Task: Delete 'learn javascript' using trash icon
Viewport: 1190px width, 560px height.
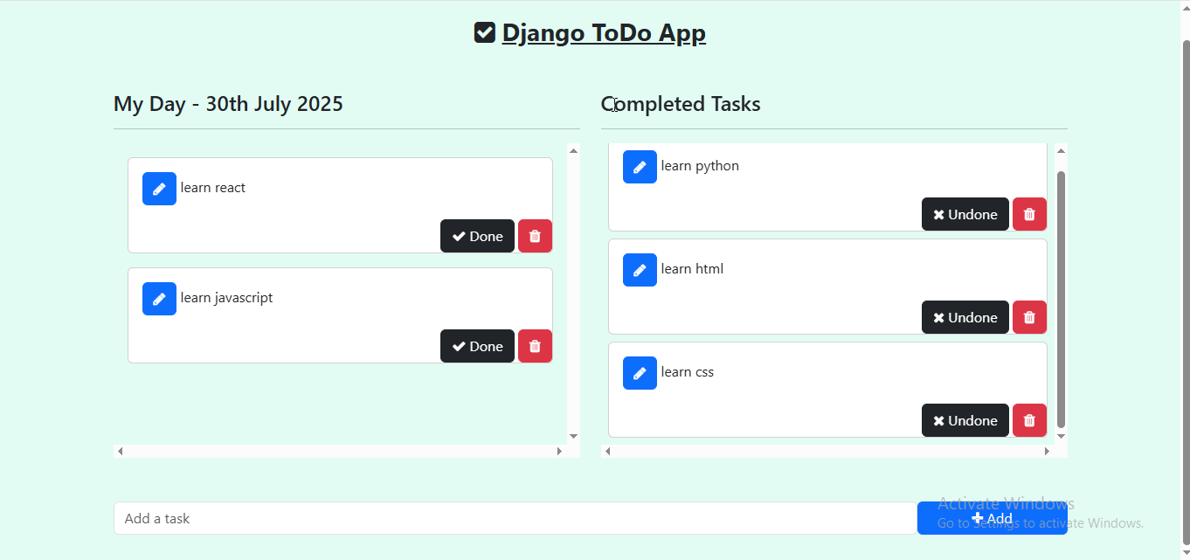Action: click(x=535, y=346)
